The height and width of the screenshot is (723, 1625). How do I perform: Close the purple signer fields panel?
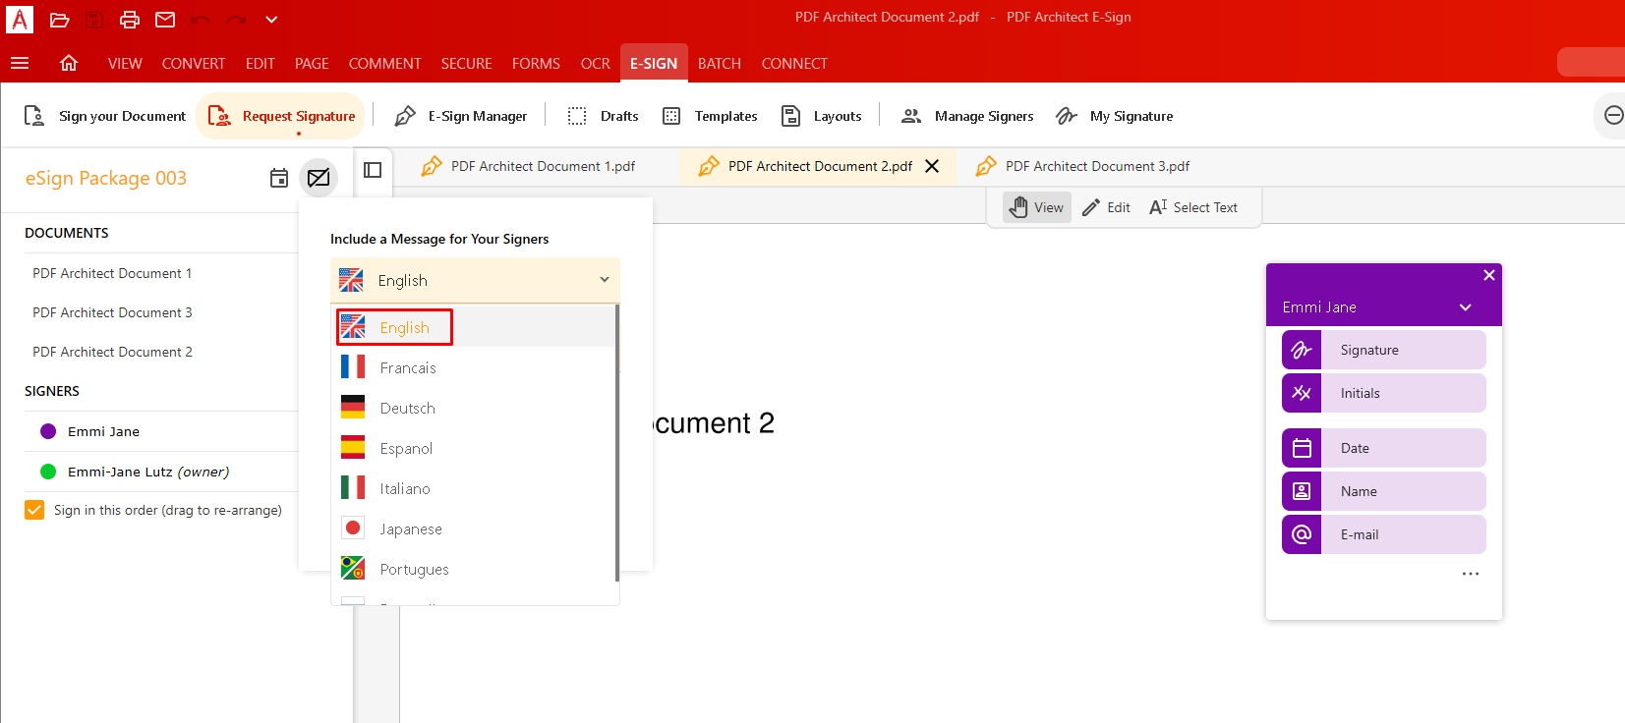tap(1489, 275)
